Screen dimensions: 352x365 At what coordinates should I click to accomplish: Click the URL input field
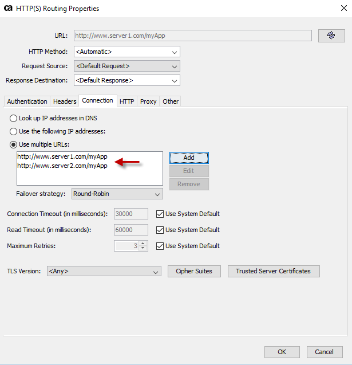tap(193, 36)
